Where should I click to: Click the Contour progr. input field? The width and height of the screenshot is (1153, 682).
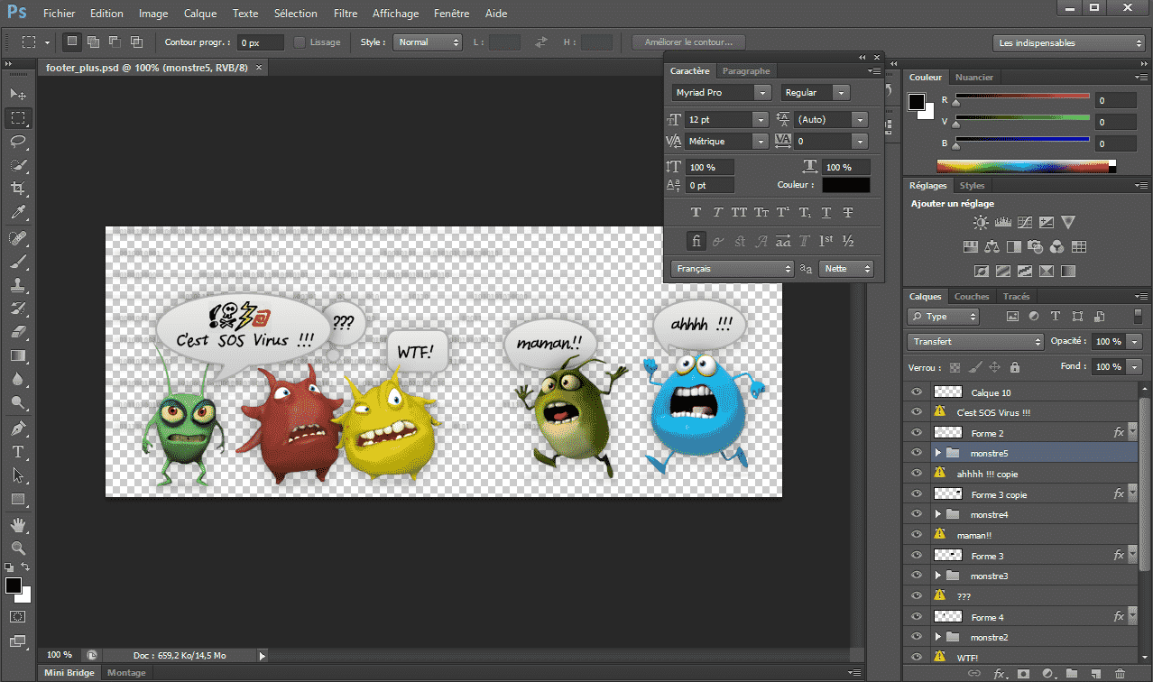click(261, 42)
